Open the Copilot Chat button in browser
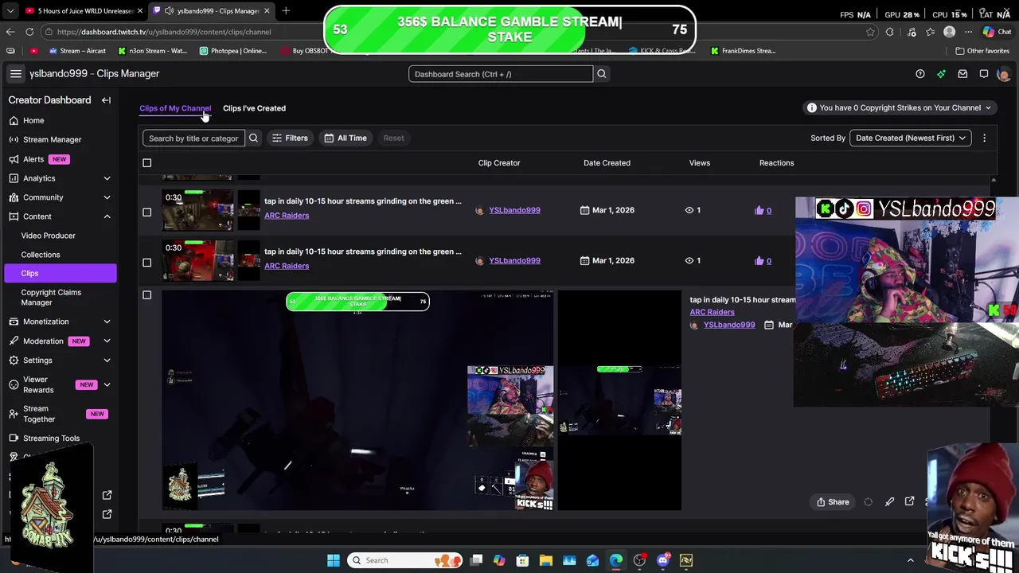The width and height of the screenshot is (1019, 573). 997,32
